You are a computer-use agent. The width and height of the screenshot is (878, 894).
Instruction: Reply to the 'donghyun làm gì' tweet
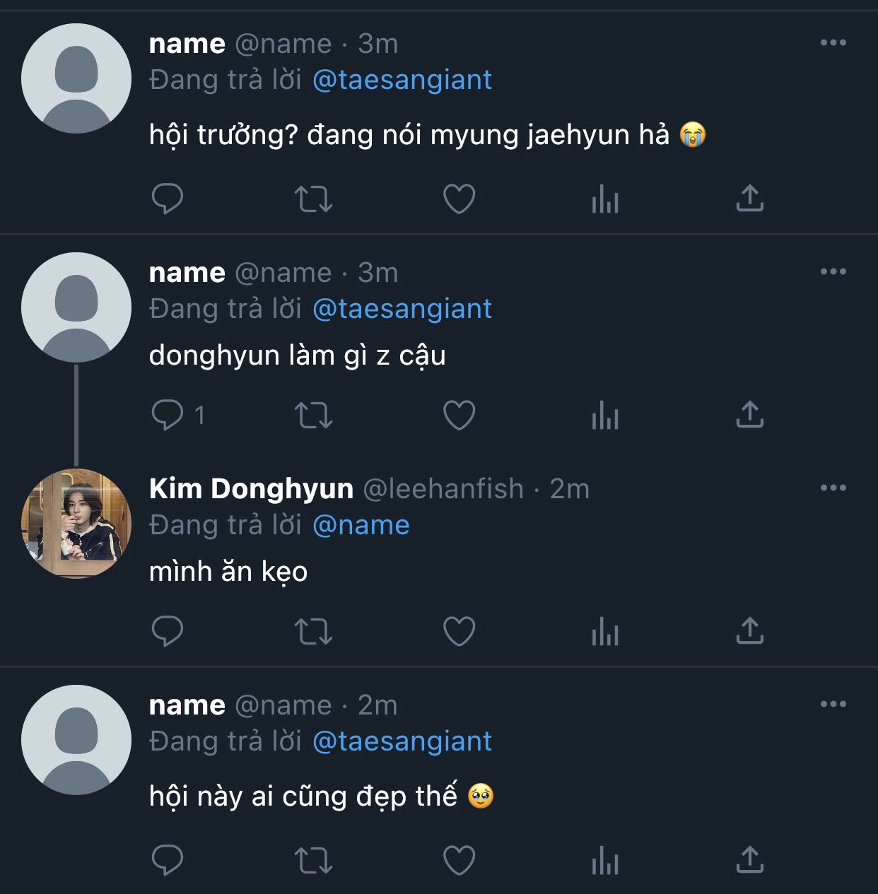[x=168, y=415]
